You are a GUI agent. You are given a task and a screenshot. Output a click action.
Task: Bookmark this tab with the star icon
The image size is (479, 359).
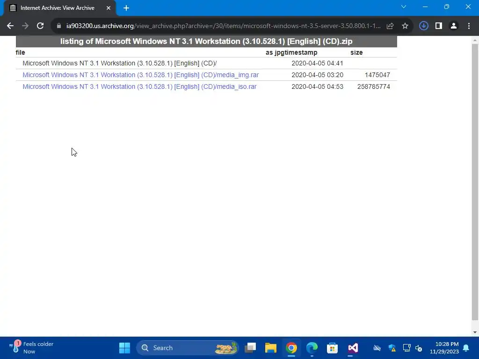pos(405,26)
